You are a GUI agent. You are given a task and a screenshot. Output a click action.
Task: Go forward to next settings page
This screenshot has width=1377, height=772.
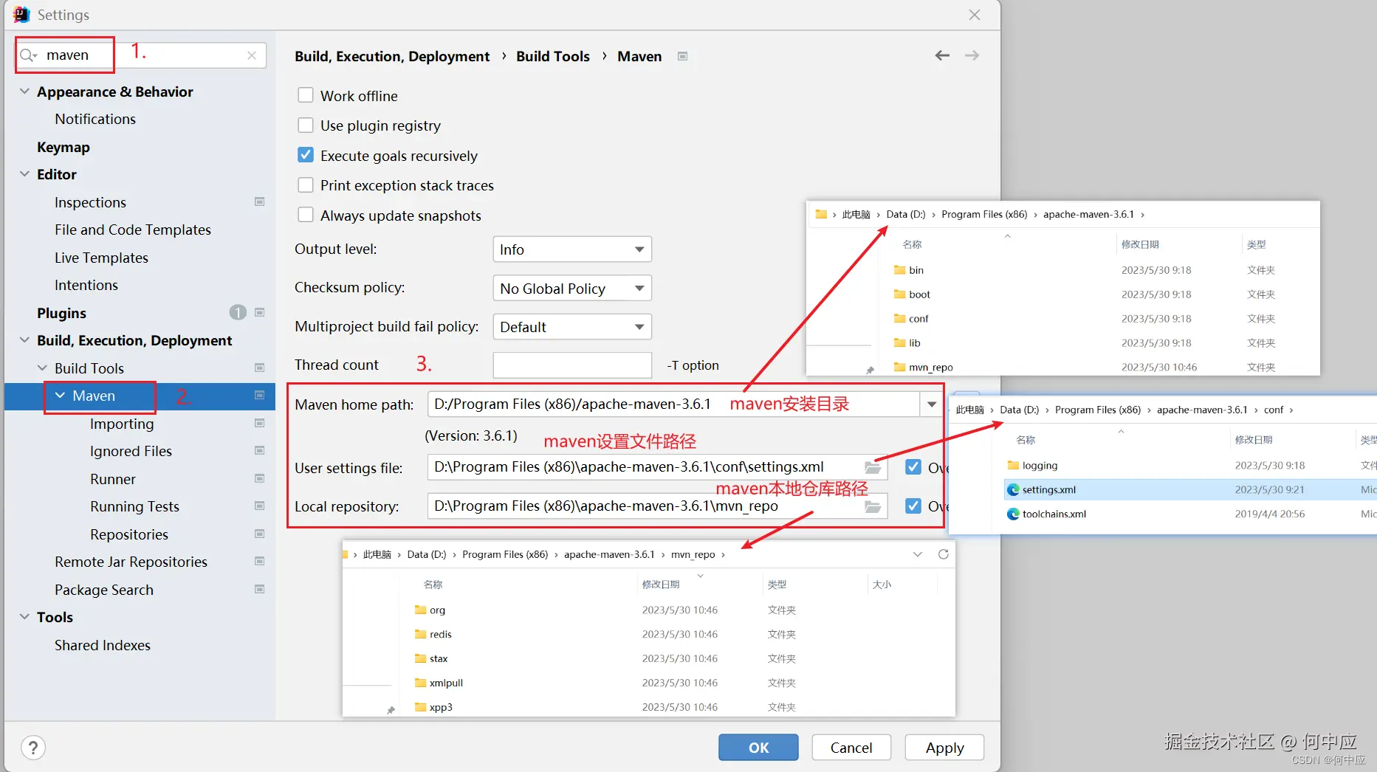pos(972,55)
